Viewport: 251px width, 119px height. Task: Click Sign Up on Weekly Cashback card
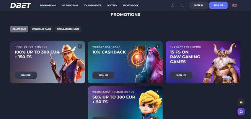click(x=103, y=75)
